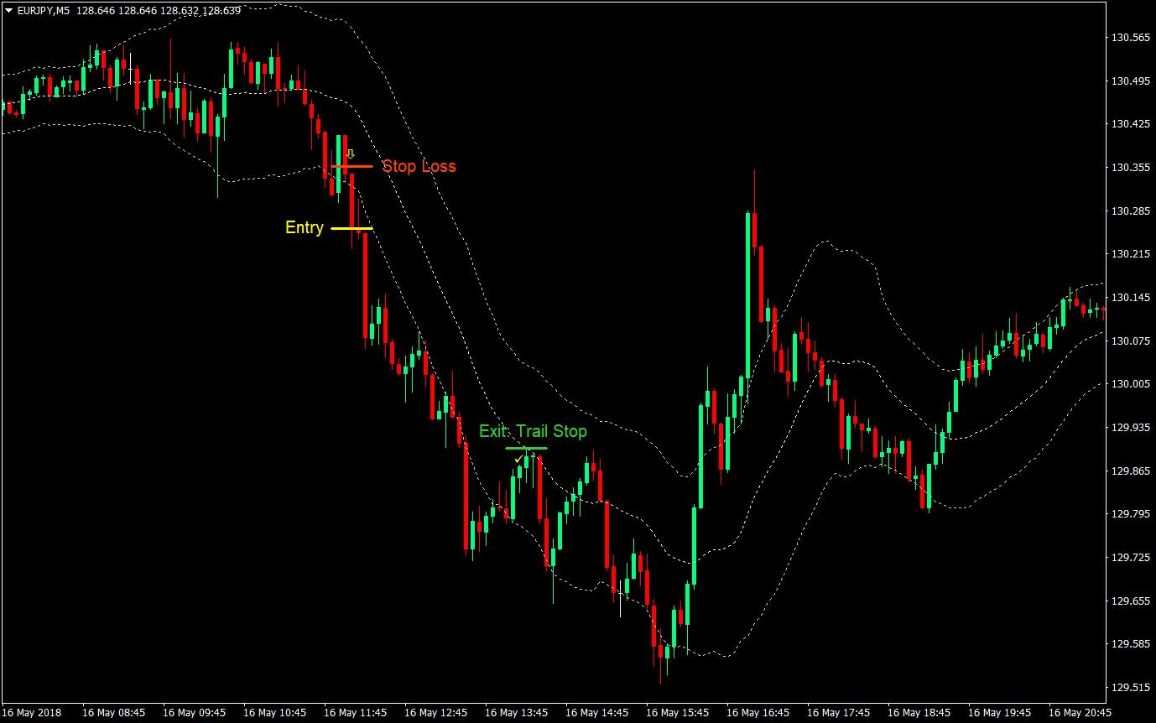
Task: Click the 16 May 2018 first time label
Action: (34, 711)
